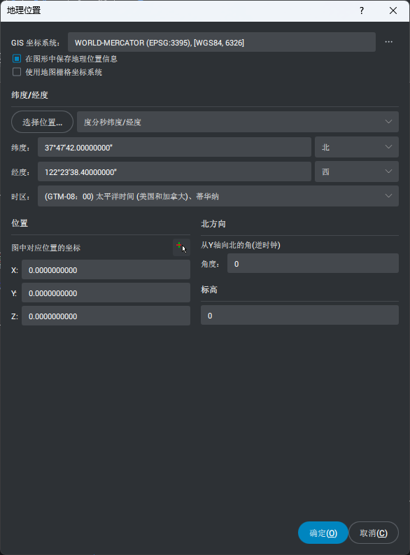The height and width of the screenshot is (555, 410).
Task: Open the latitude hemisphere 北 dropdown
Action: click(x=357, y=147)
